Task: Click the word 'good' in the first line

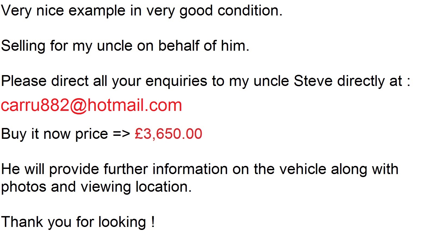Action: tap(196, 11)
